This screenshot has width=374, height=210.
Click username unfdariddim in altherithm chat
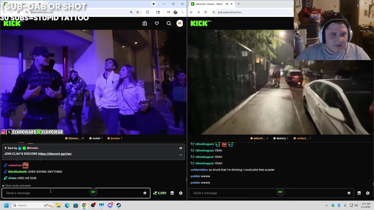click(199, 170)
